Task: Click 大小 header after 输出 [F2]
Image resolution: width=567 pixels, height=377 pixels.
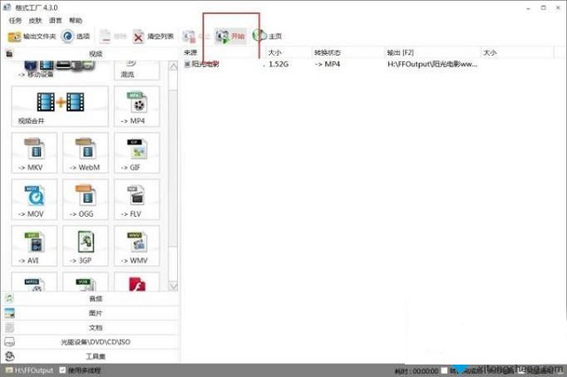Action: click(517, 52)
